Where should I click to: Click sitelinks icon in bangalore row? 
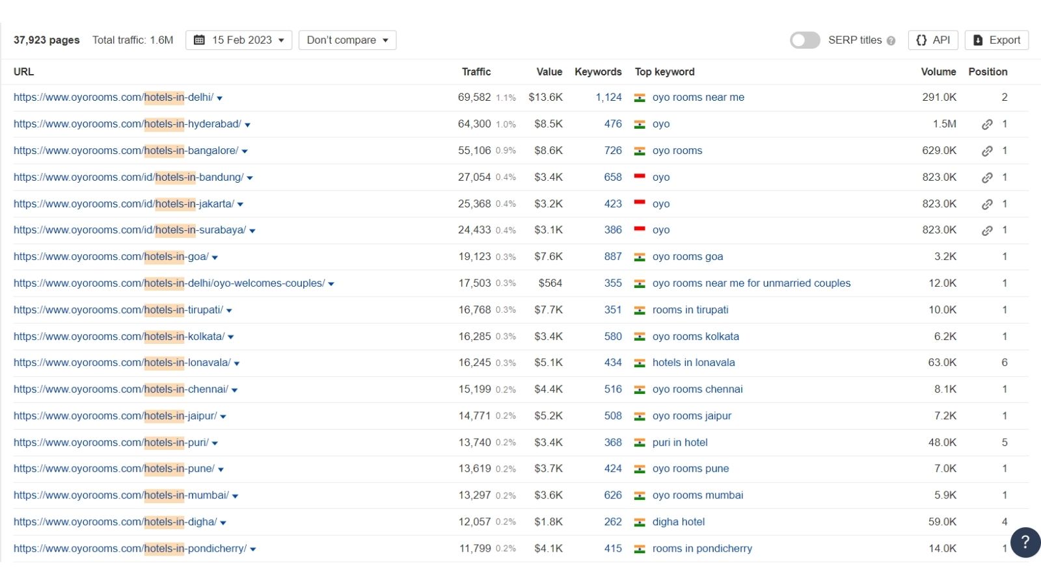pyautogui.click(x=987, y=151)
